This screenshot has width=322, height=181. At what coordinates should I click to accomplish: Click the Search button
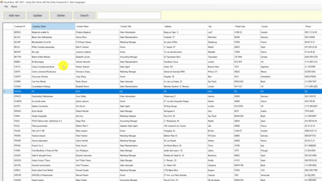(85, 16)
